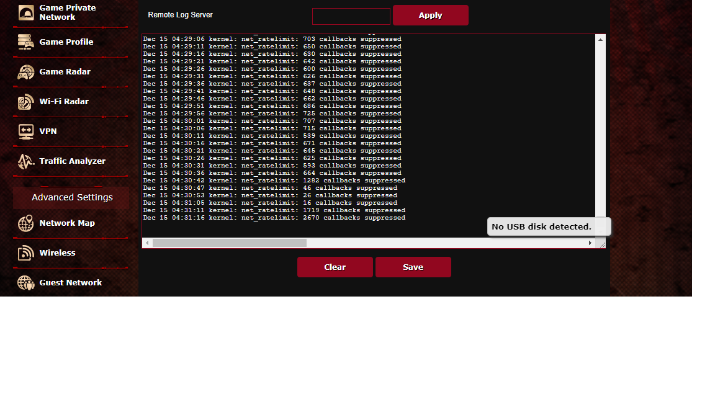Focus the Remote Log Server input field
Image resolution: width=715 pixels, height=402 pixels.
click(351, 16)
